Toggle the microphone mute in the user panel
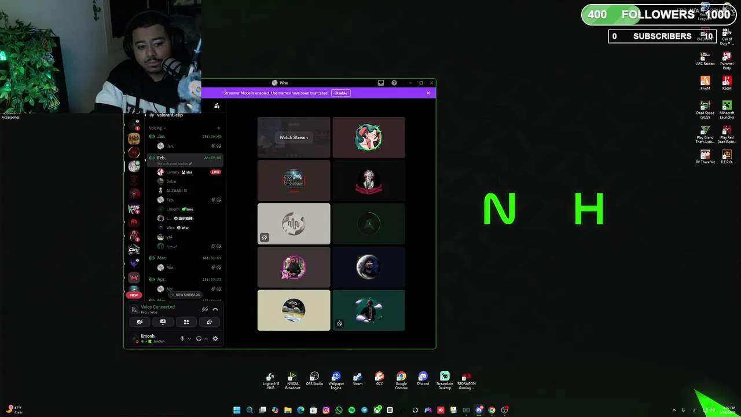 182,339
